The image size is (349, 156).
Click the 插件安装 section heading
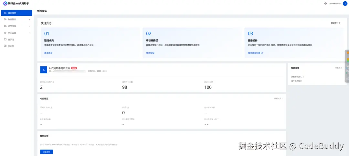[44, 136]
